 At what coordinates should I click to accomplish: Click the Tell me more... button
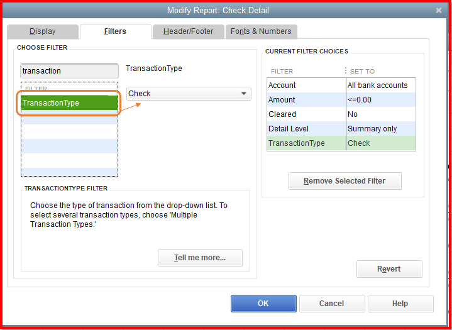[x=200, y=258]
